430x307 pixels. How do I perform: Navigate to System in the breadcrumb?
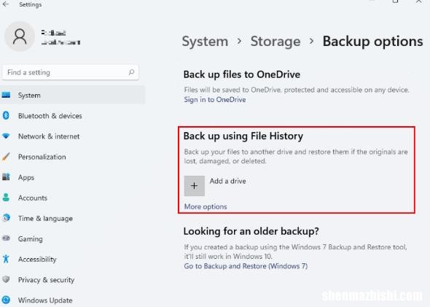[x=205, y=42]
